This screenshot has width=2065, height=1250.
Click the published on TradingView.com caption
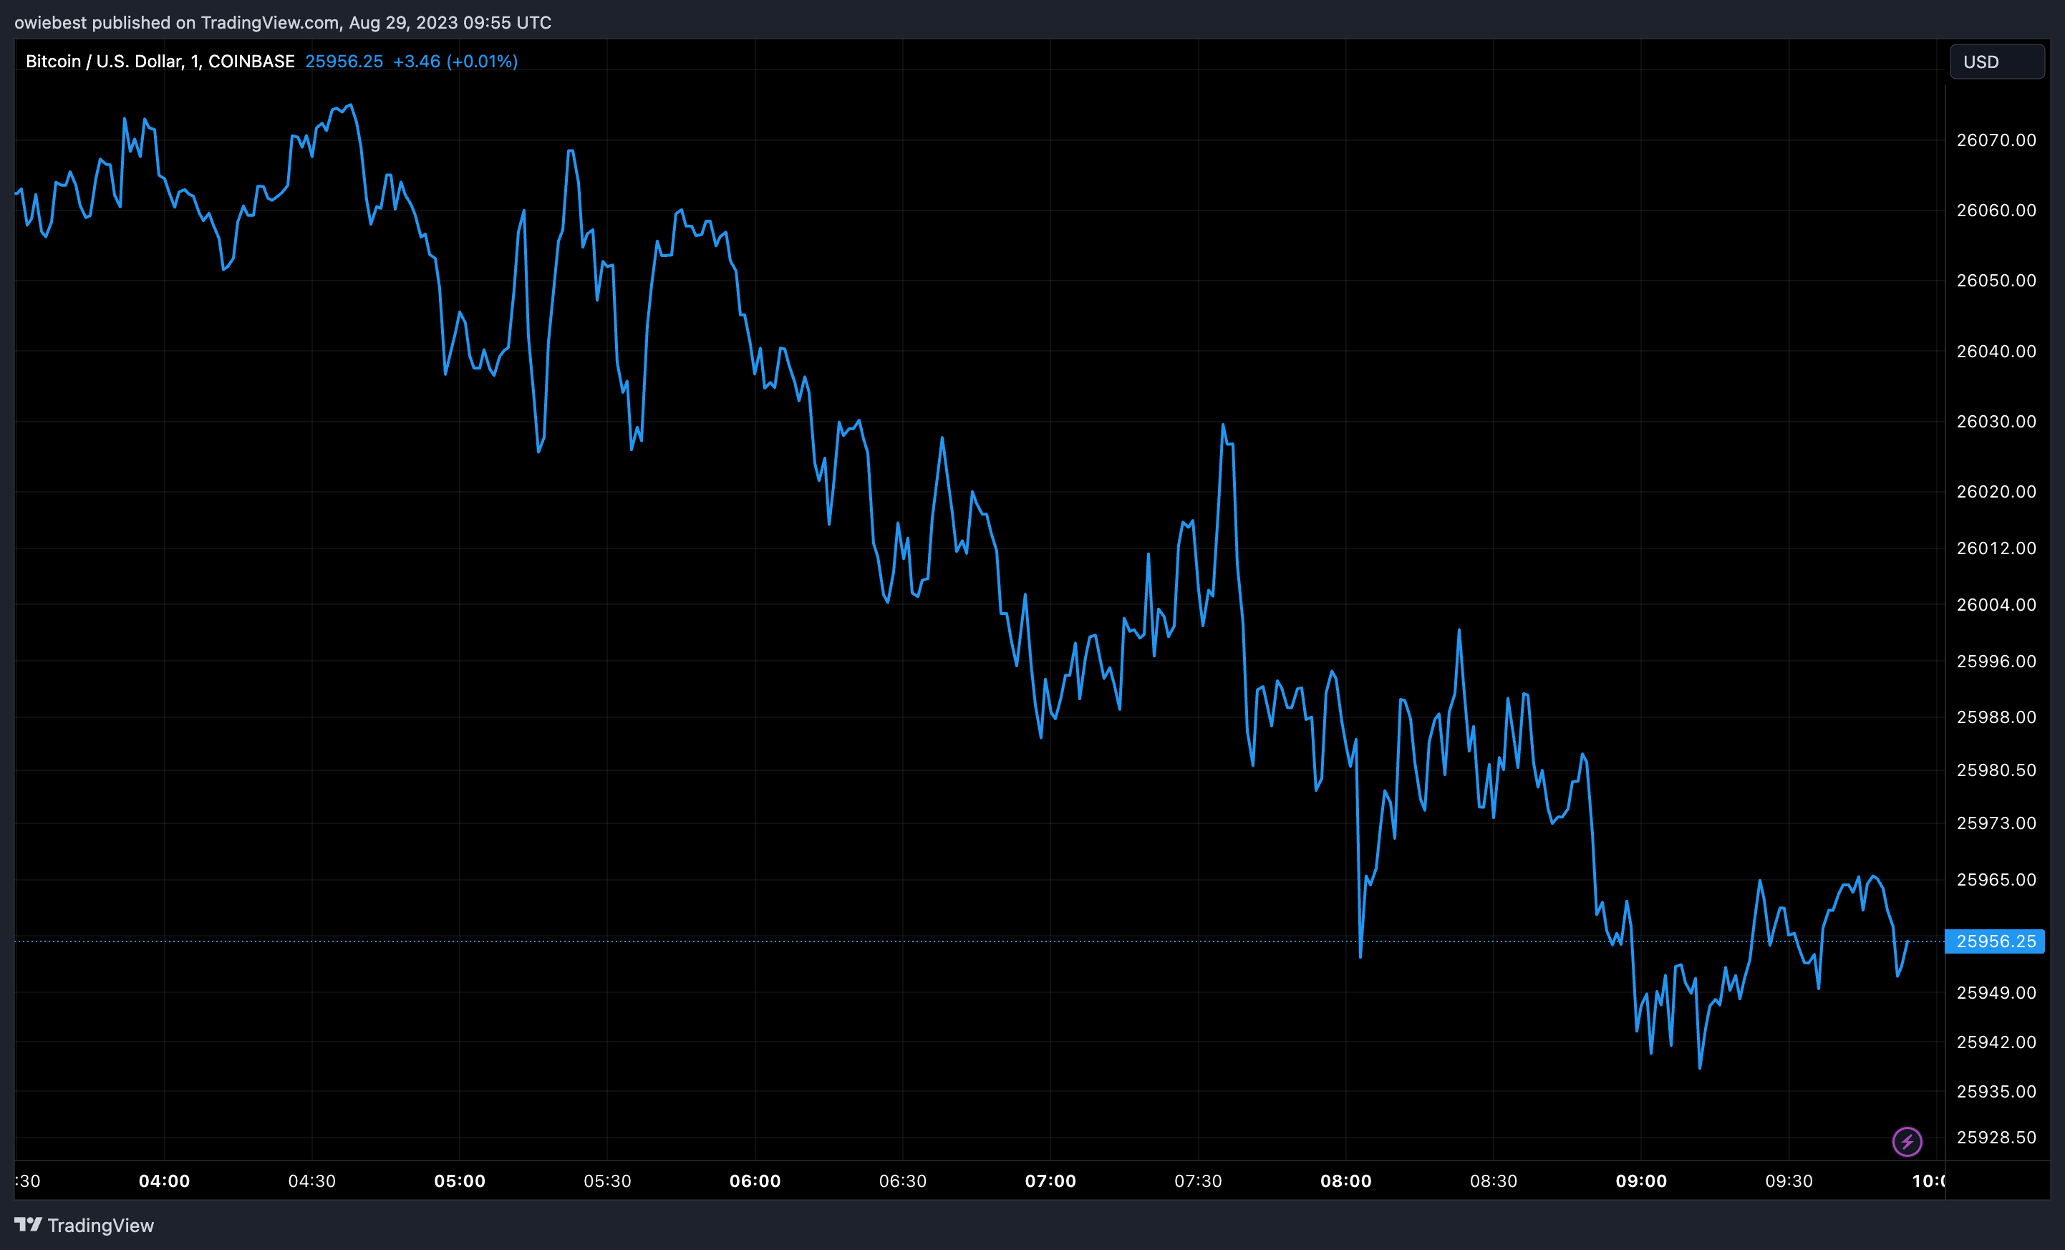pyautogui.click(x=282, y=23)
